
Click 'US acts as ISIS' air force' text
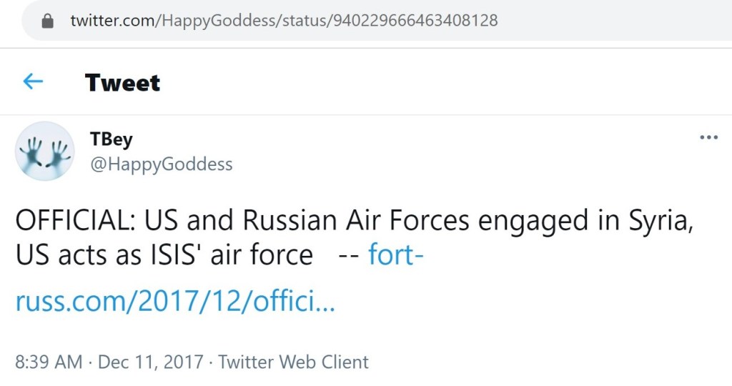[x=164, y=255]
